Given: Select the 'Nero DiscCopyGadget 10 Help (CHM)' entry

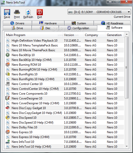Looking at the screenshot, I should click(x=37, y=113).
